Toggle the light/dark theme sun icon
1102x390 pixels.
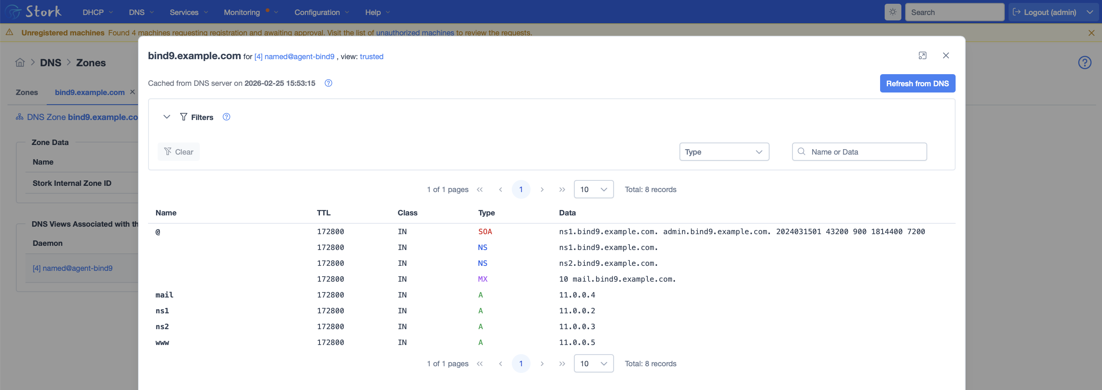click(893, 12)
